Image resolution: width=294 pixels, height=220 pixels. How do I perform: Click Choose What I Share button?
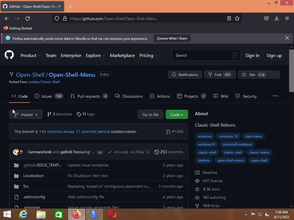(172, 38)
